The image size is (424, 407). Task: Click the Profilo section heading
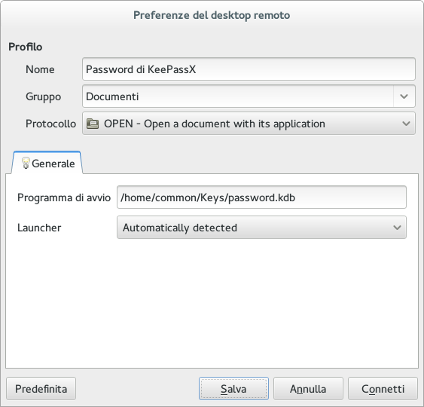pos(26,47)
